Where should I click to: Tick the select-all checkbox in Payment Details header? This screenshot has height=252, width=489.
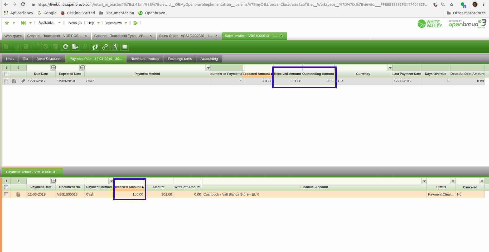(6, 187)
